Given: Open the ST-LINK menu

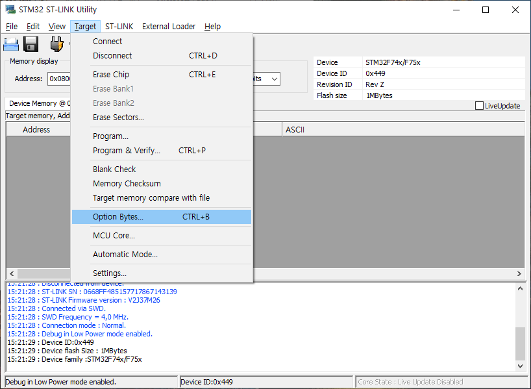Looking at the screenshot, I should pos(119,27).
